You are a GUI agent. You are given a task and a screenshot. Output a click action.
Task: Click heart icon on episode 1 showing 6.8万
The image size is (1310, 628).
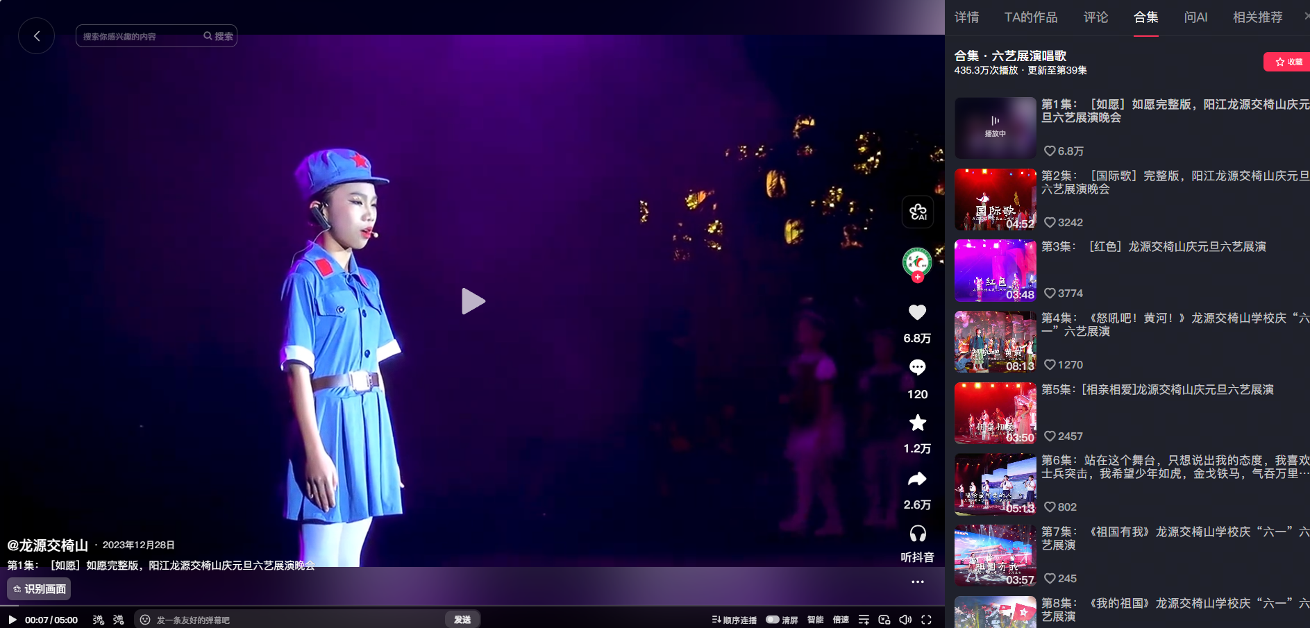click(x=1050, y=151)
